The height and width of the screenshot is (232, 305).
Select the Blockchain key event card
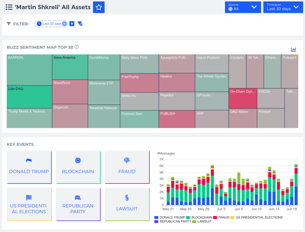coord(78,167)
